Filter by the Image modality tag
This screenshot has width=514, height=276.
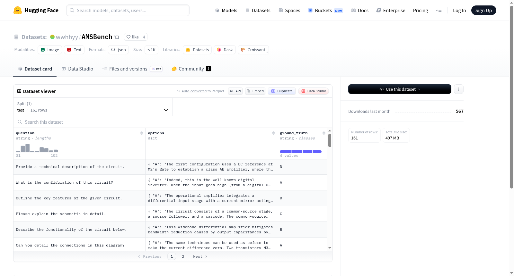[x=50, y=50]
